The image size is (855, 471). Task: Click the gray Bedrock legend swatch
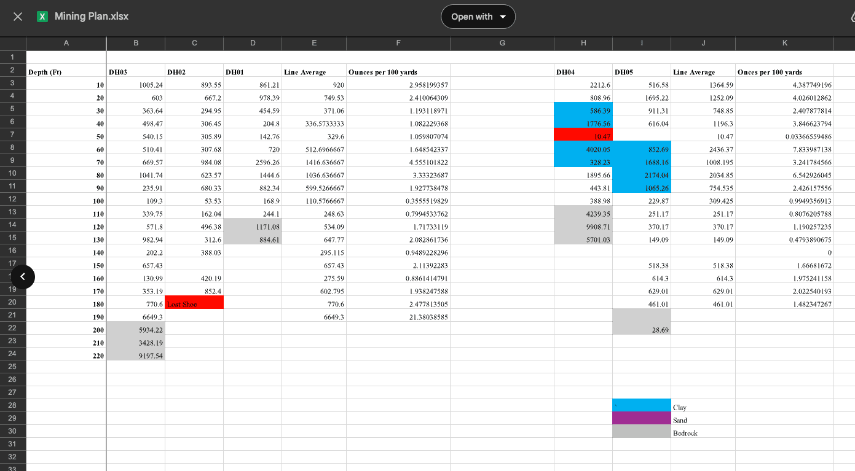tap(641, 431)
